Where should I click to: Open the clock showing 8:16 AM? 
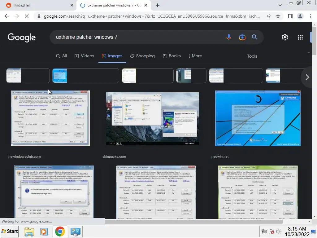point(297,231)
